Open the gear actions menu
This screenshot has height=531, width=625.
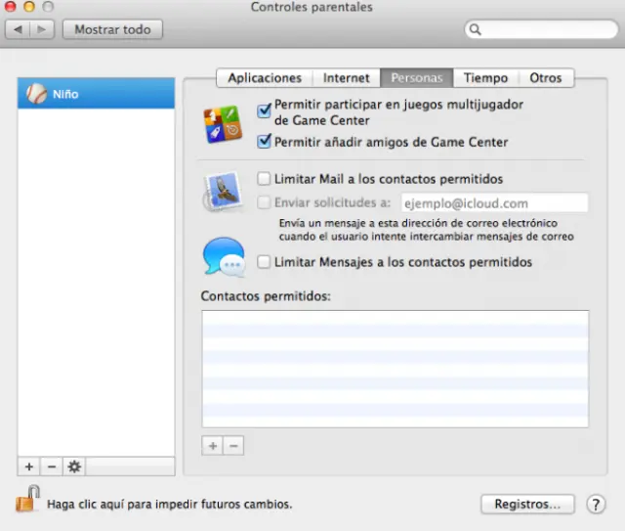[x=74, y=466]
